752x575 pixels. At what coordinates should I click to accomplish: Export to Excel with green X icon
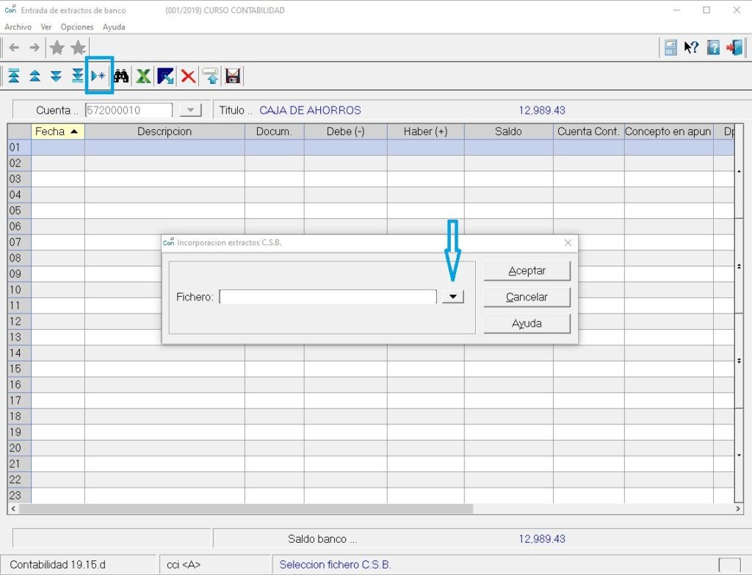(143, 76)
